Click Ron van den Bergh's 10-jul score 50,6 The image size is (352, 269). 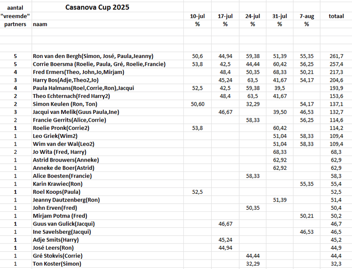tap(198, 56)
